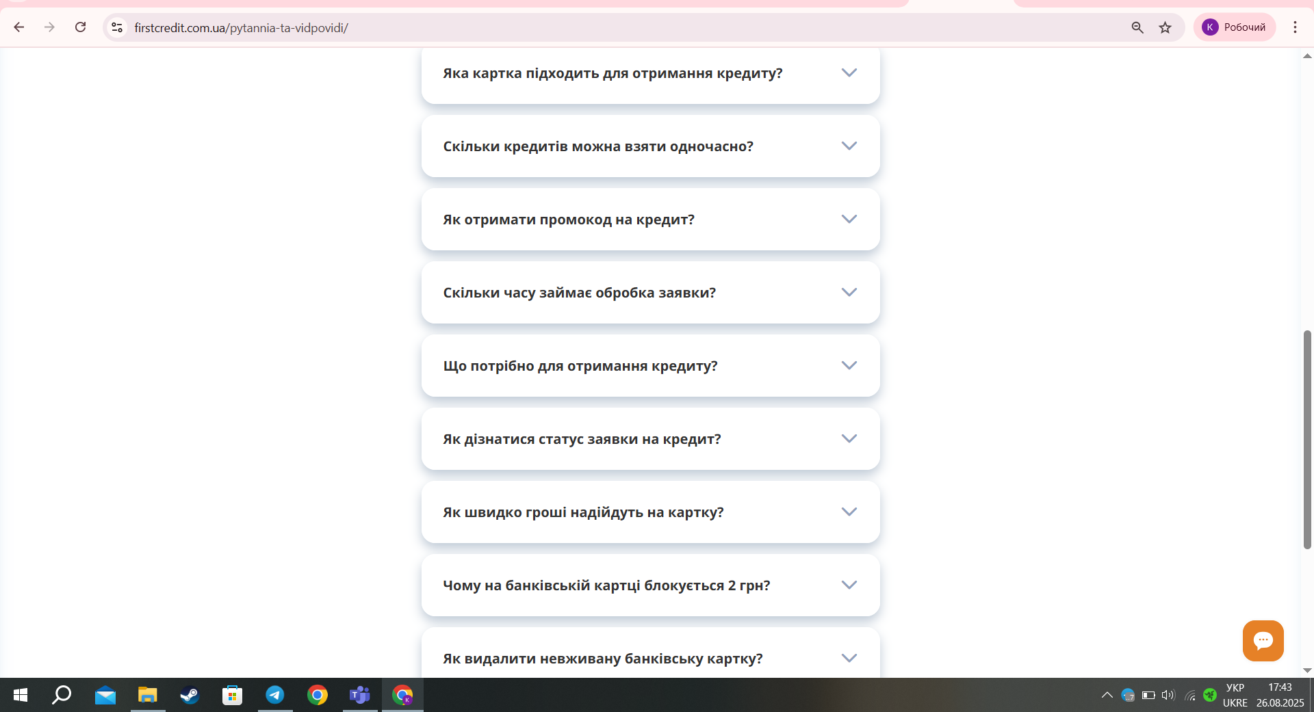
Task: Open the Windows Start menu
Action: 20,696
